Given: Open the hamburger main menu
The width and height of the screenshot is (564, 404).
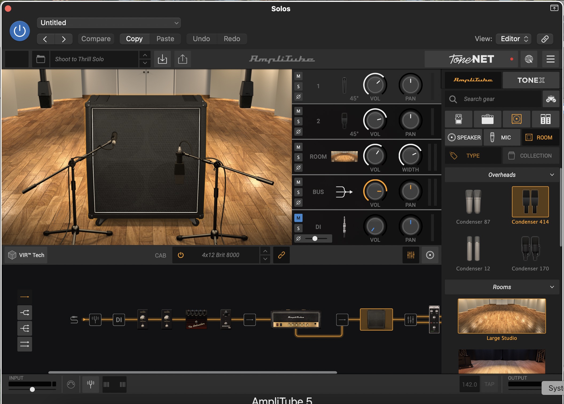Looking at the screenshot, I should (551, 59).
